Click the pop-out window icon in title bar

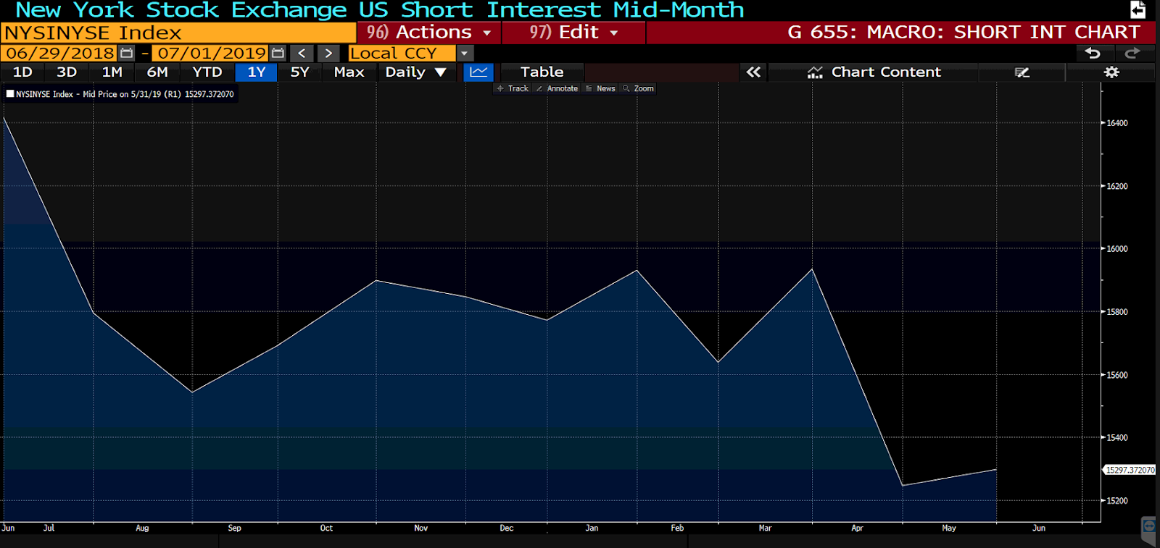coord(1138,9)
